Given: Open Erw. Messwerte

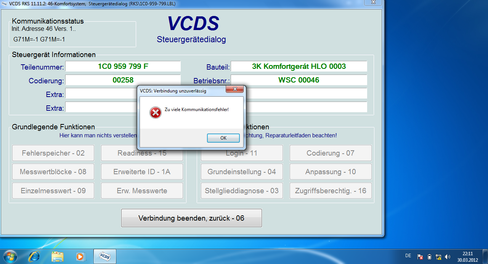Looking at the screenshot, I should (142, 191).
